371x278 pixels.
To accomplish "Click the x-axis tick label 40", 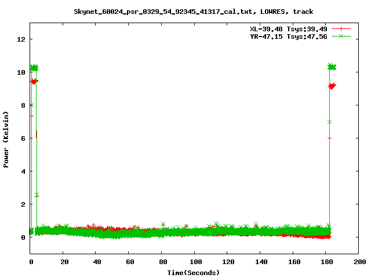I will pos(97,262).
